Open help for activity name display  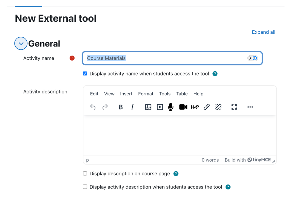point(215,73)
